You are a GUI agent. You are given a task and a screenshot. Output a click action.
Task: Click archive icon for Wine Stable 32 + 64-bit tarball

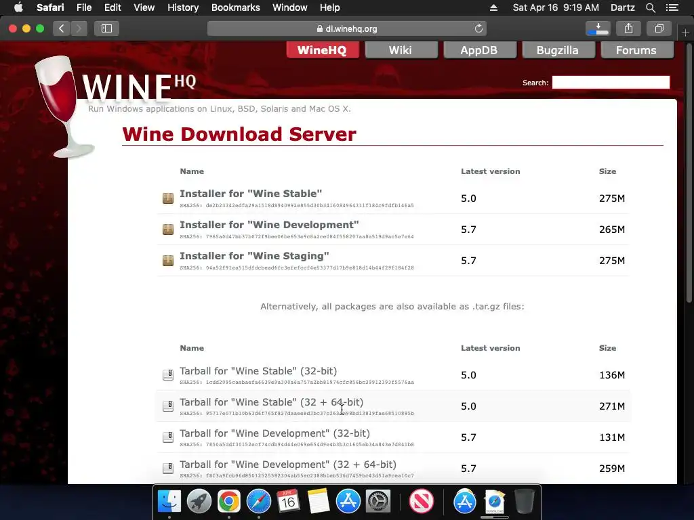pos(168,406)
